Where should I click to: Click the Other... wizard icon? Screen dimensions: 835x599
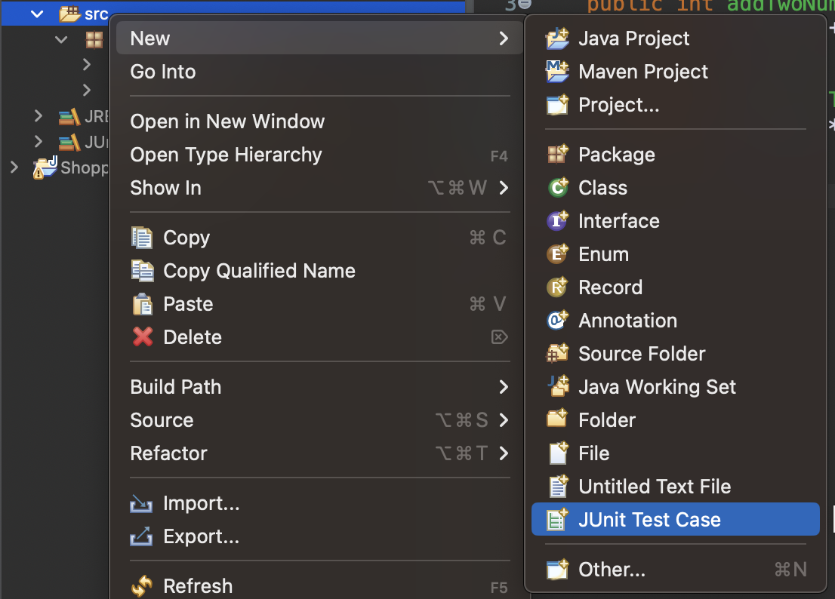(558, 570)
